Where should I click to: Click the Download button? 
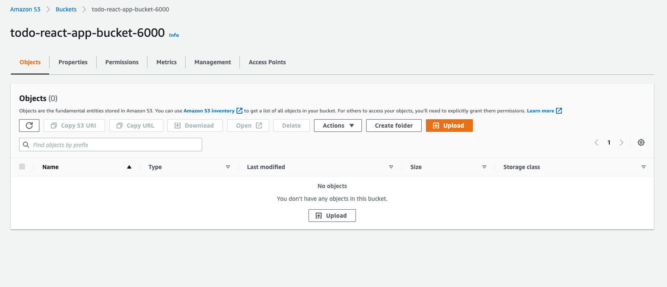pyautogui.click(x=195, y=126)
